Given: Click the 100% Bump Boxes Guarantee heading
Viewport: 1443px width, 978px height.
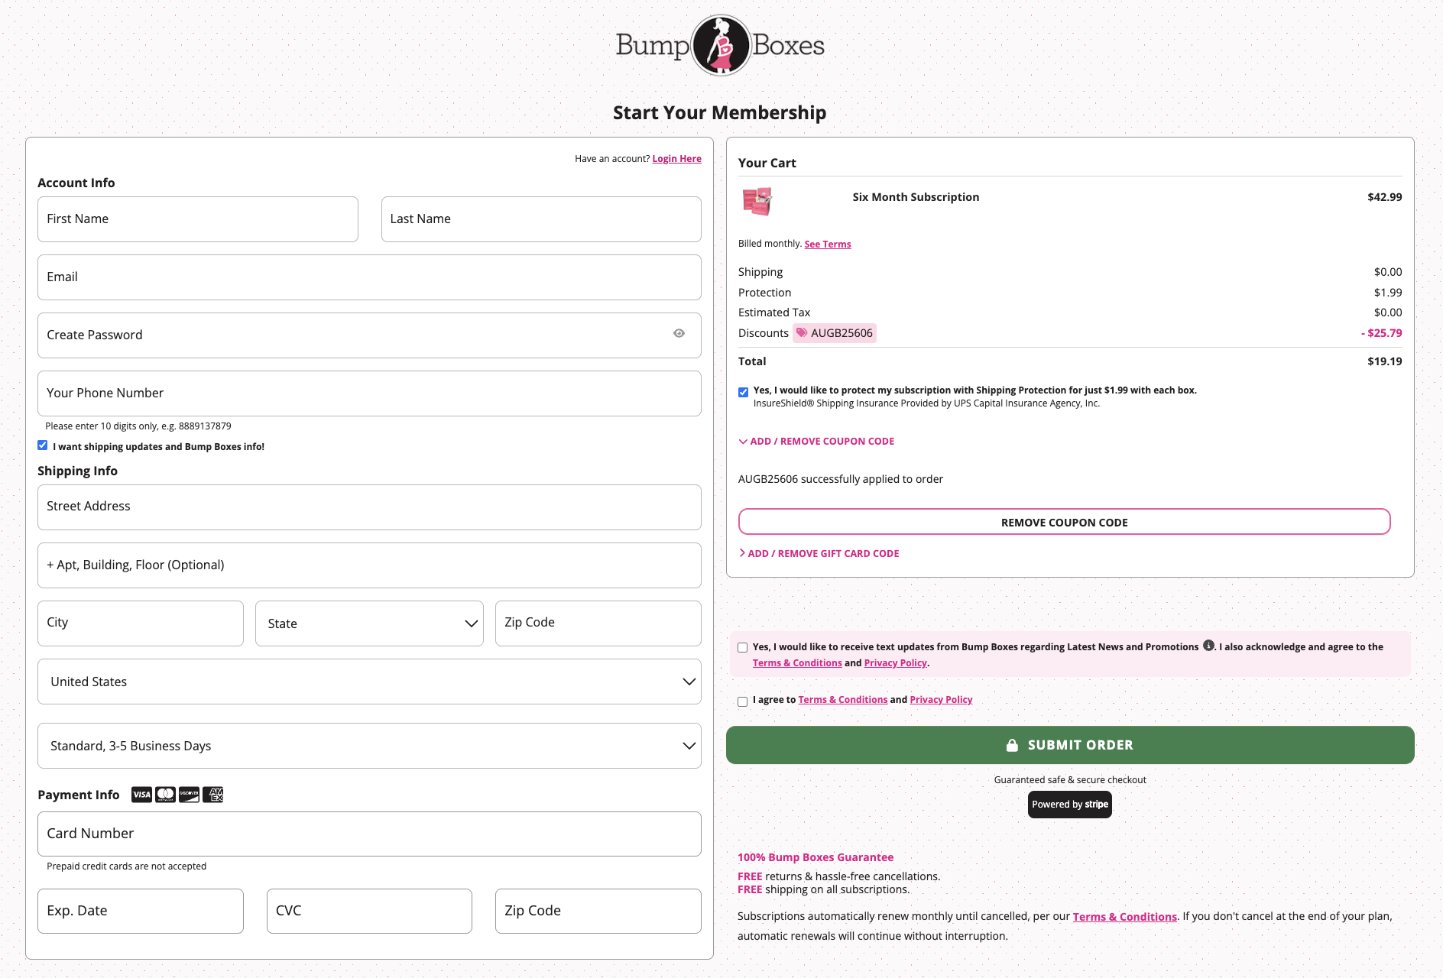Looking at the screenshot, I should pos(816,857).
